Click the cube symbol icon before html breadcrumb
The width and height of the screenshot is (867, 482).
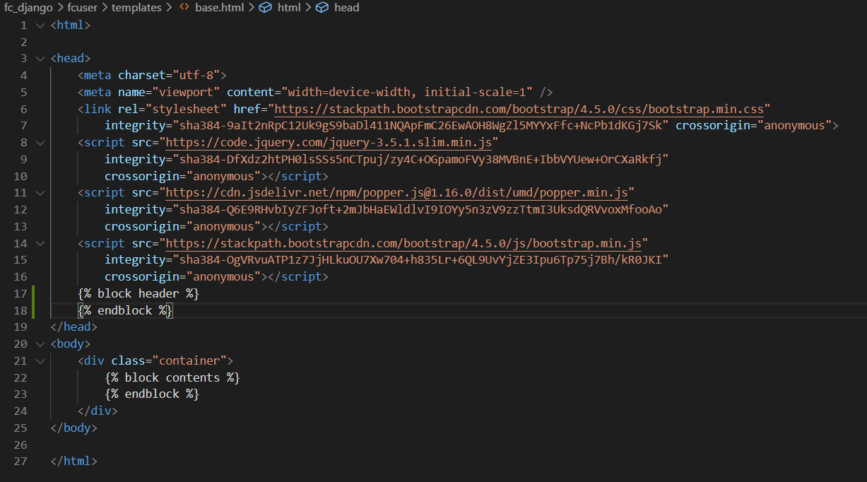tap(266, 8)
